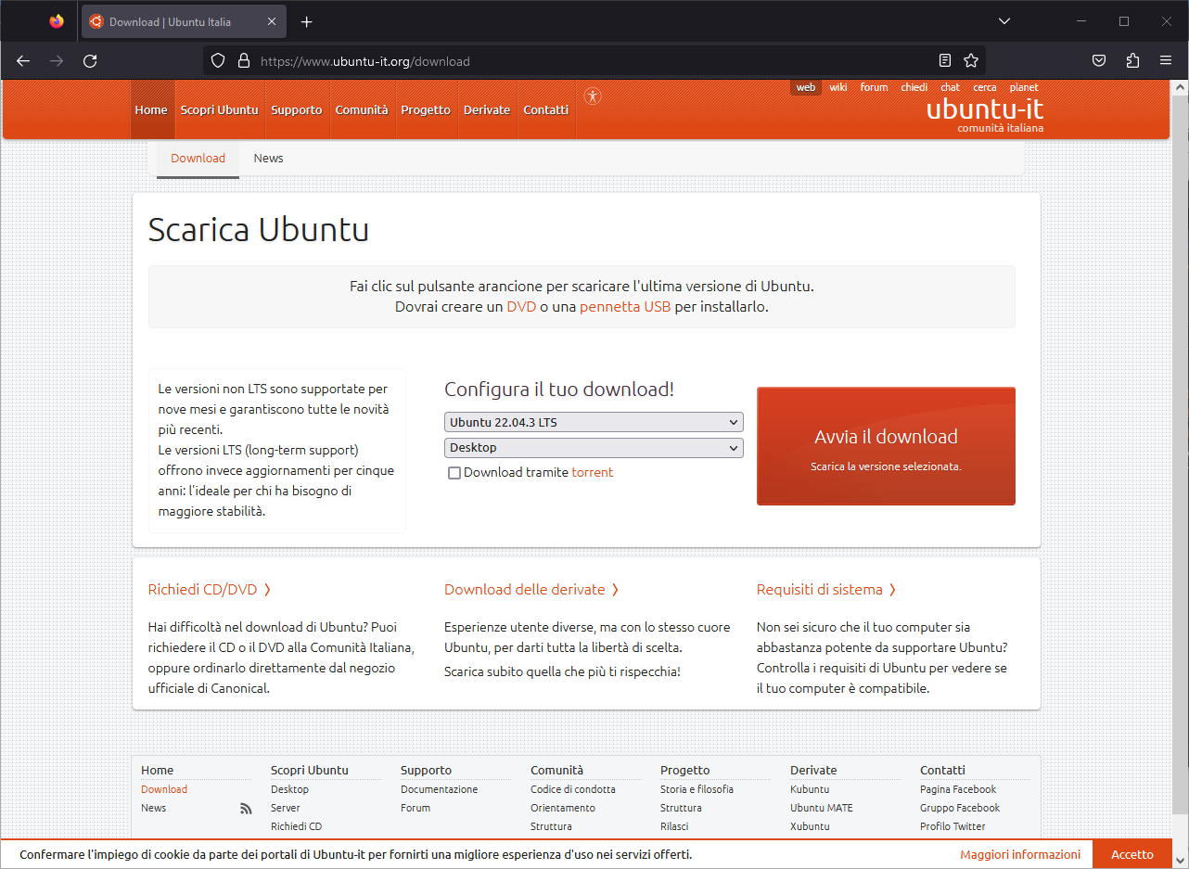Click the Ubuntu favicon on the tab
This screenshot has height=869, width=1189.
click(x=96, y=21)
